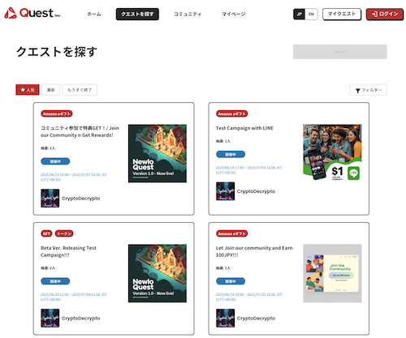Viewport: 406px width, 338px height.
Task: Open the LINE campaign thumbnail image
Action: (x=332, y=153)
